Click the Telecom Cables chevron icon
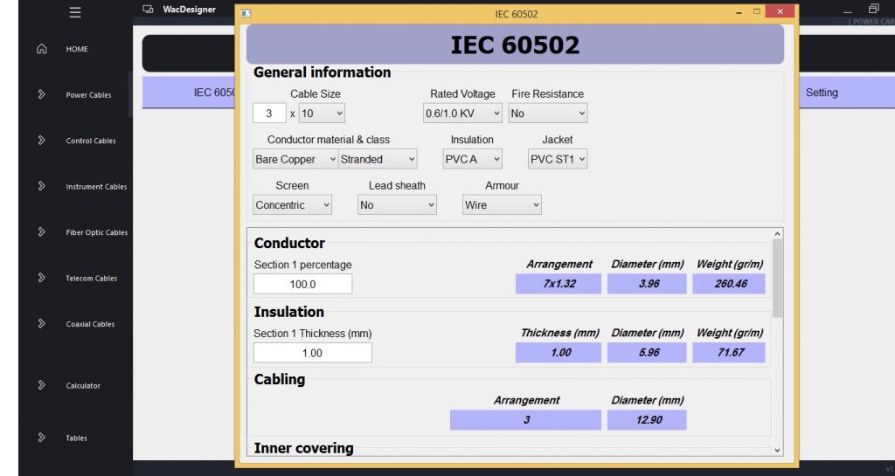The height and width of the screenshot is (476, 895). tap(41, 278)
